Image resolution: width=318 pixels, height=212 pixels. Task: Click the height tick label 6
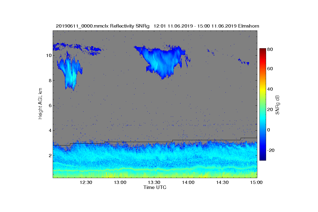tap(50, 105)
